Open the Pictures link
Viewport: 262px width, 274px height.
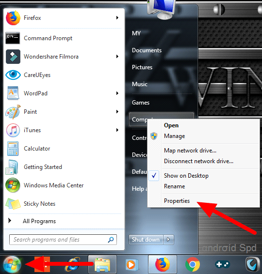click(142, 67)
